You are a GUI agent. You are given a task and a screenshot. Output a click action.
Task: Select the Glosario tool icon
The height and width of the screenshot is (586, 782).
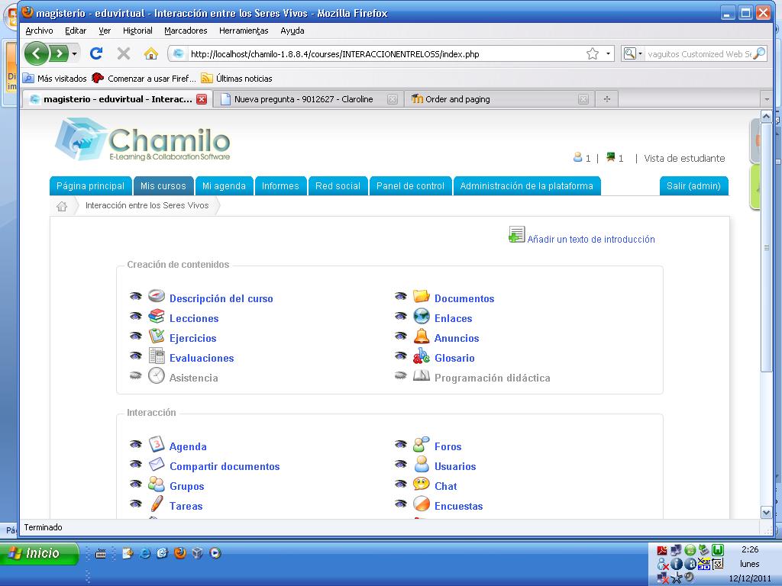click(x=421, y=356)
